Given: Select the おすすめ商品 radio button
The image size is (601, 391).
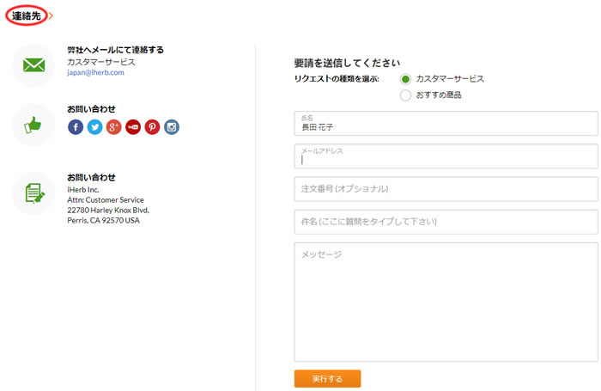Looking at the screenshot, I should click(405, 95).
